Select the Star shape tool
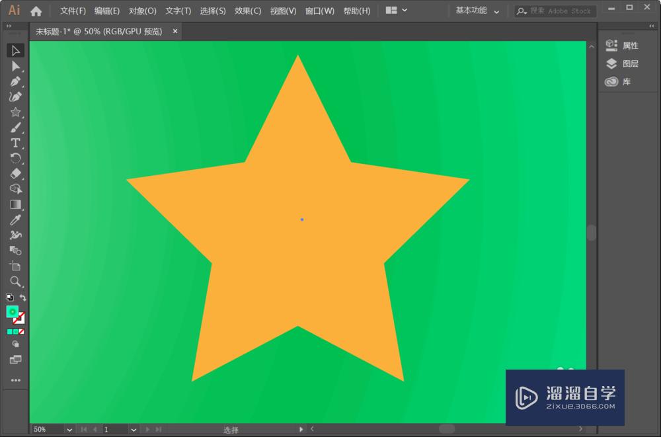This screenshot has width=661, height=437. [x=16, y=112]
